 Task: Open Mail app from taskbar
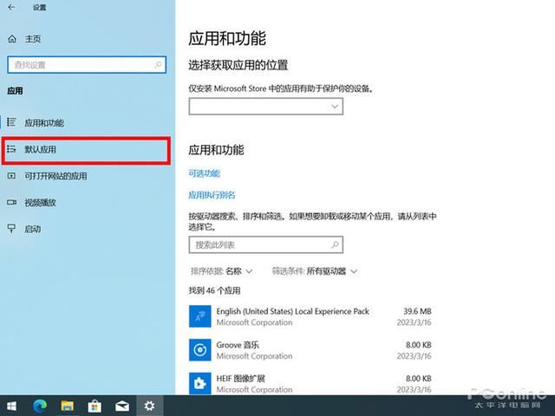tap(122, 406)
